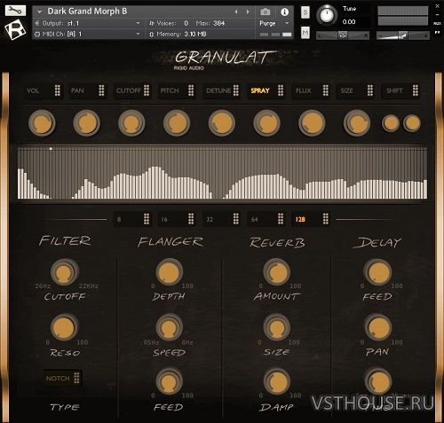444x423 pixels.
Task: Open the Output st.1 dropdown
Action: tap(88, 23)
